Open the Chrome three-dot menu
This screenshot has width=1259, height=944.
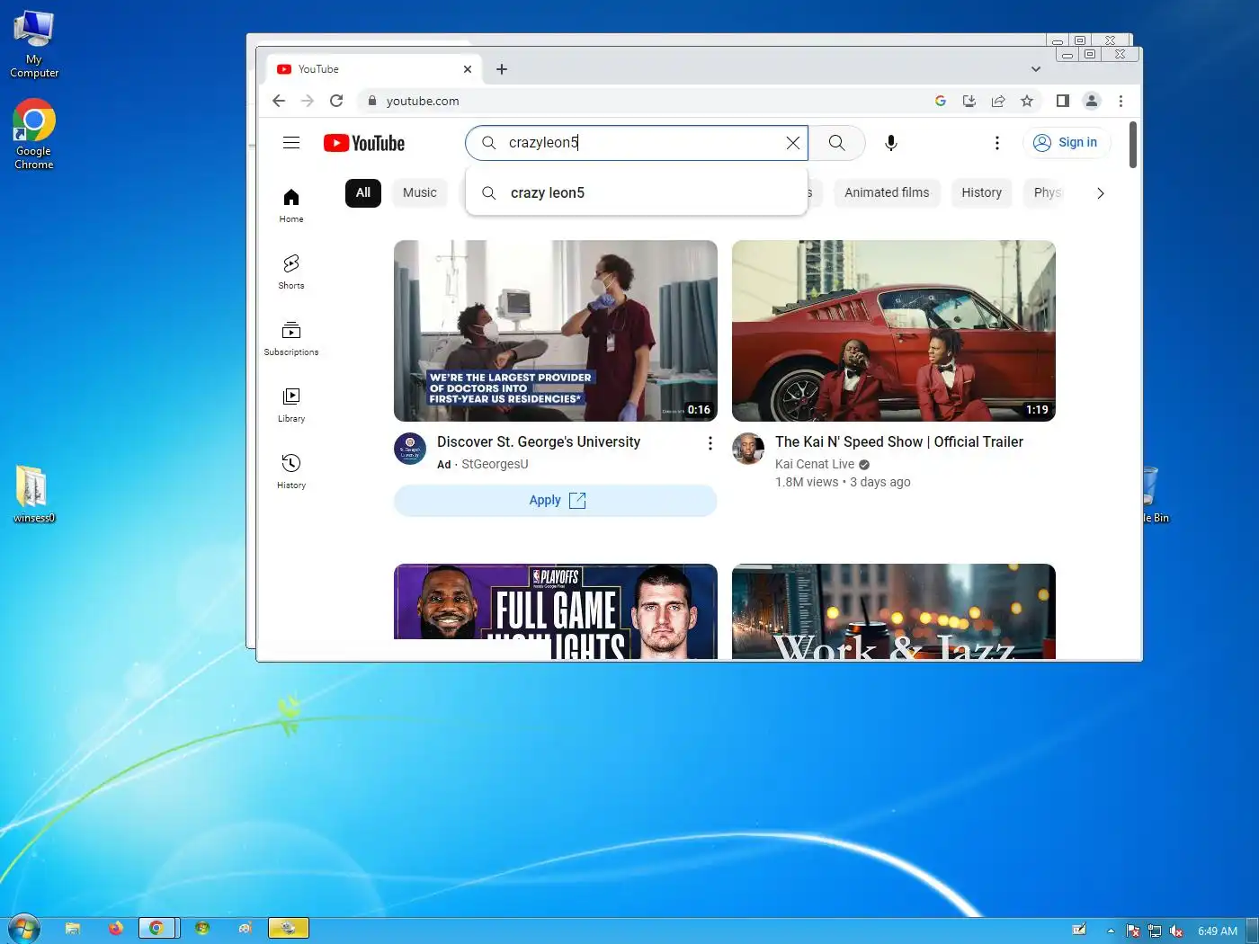[1121, 101]
